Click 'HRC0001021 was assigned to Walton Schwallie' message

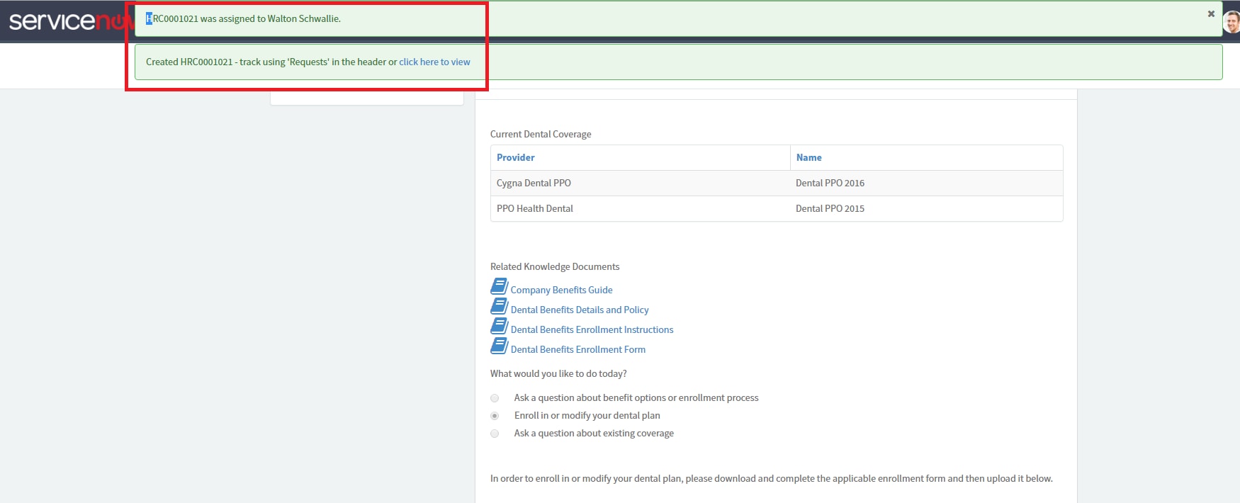click(243, 18)
